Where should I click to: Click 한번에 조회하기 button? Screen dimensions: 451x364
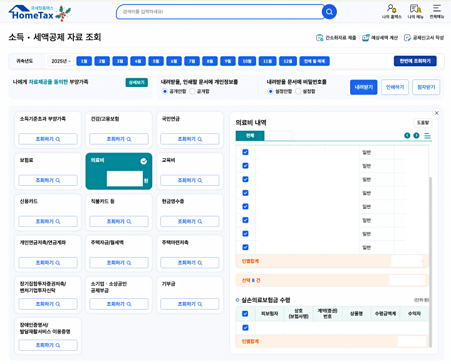415,61
